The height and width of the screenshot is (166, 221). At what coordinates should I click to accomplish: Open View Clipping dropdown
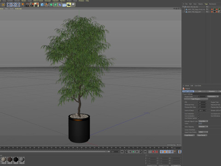point(203,127)
